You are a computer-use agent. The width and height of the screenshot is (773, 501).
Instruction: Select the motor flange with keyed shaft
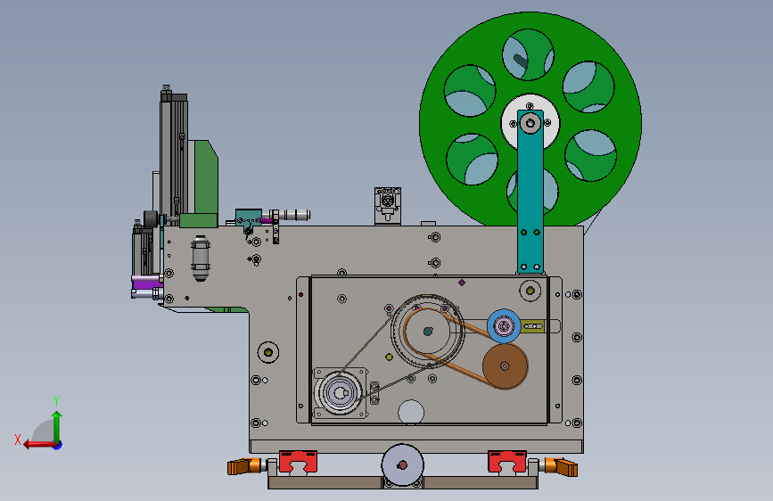(341, 393)
